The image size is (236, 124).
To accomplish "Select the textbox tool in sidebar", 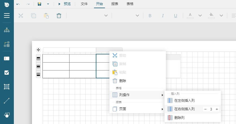I will (x=7, y=59).
